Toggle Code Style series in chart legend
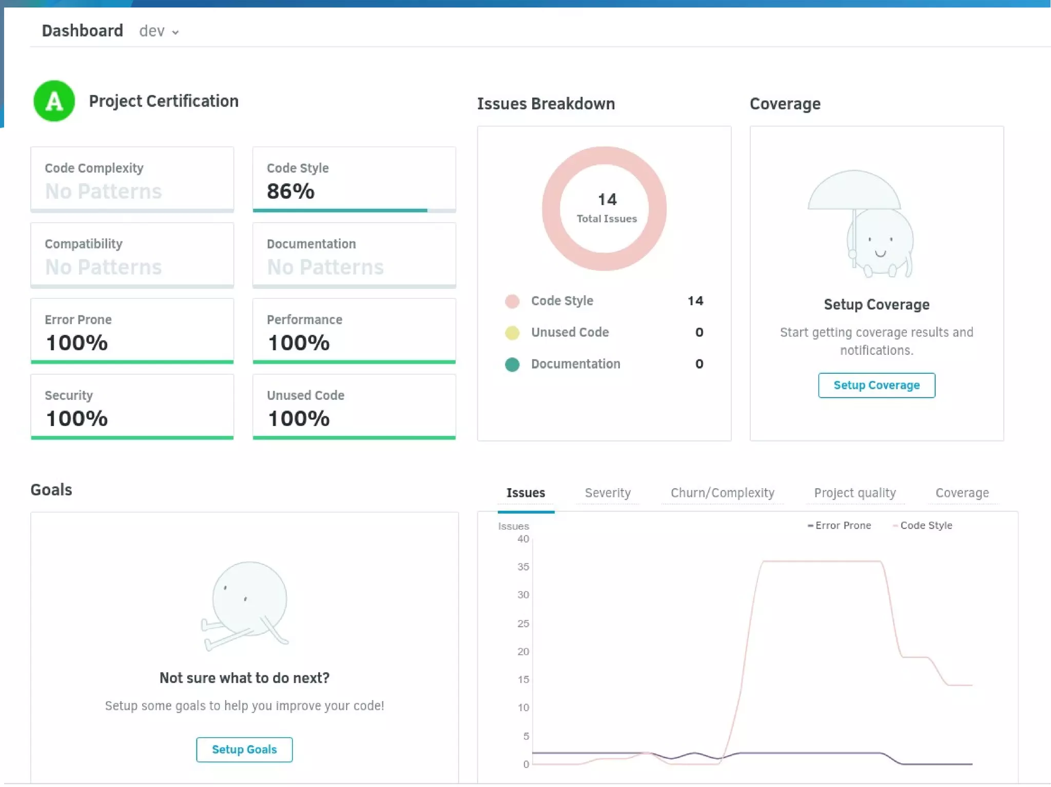Image resolution: width=1051 pixels, height=787 pixels. click(x=922, y=526)
